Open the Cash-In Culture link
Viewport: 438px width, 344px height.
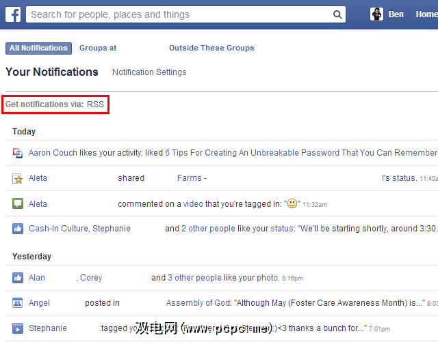tap(58, 229)
